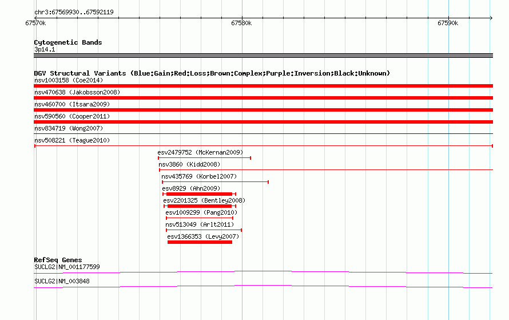Click the nsv470638 (Jakobsson2008) label
Image resolution: width=509 pixels, height=320 pixels.
[x=77, y=92]
